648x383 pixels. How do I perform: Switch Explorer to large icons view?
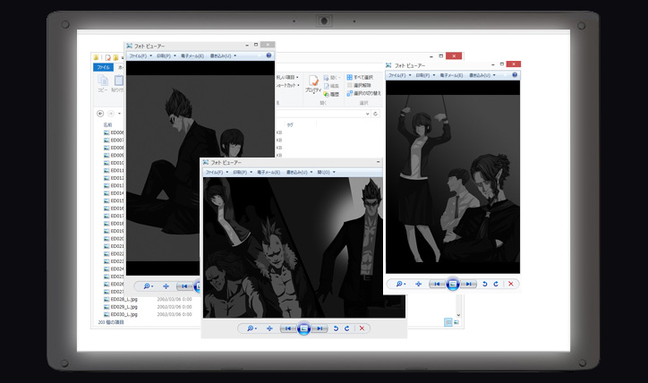click(456, 322)
